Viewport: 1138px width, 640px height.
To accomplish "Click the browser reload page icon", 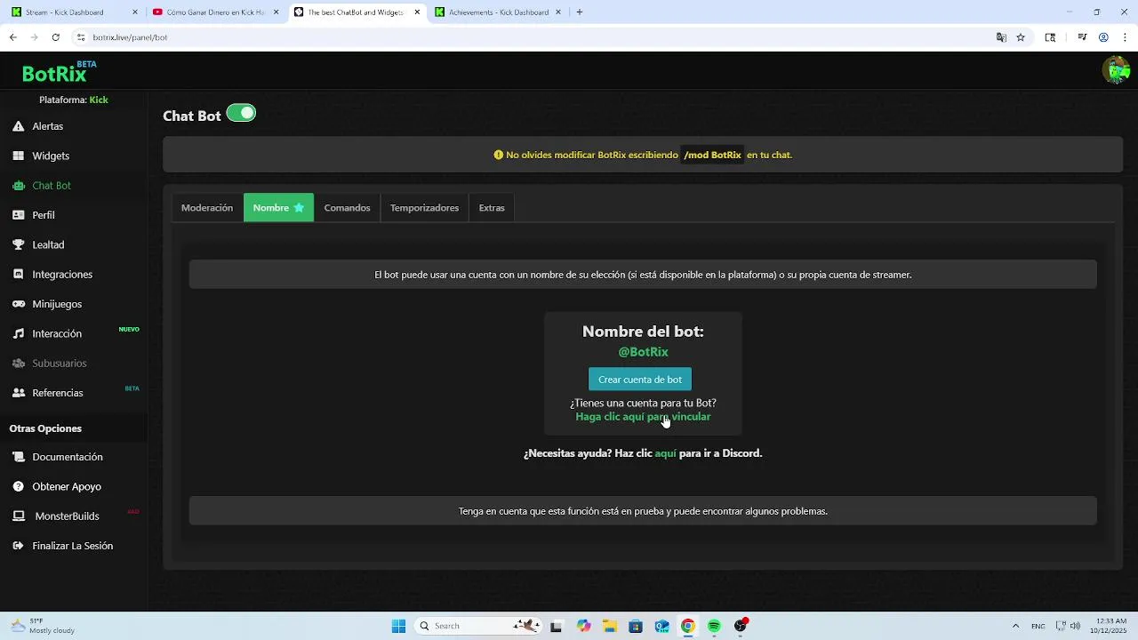I will [x=55, y=37].
